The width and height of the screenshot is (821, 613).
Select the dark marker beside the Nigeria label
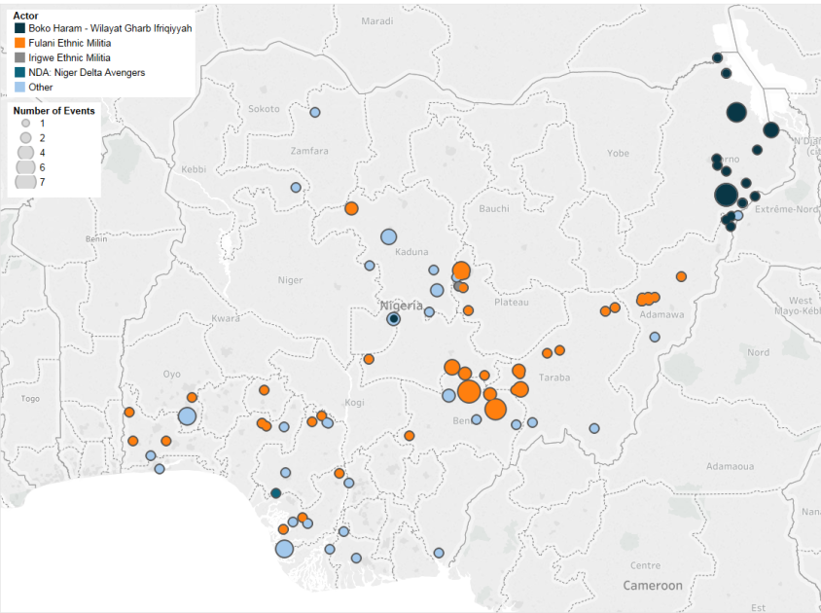click(x=393, y=319)
